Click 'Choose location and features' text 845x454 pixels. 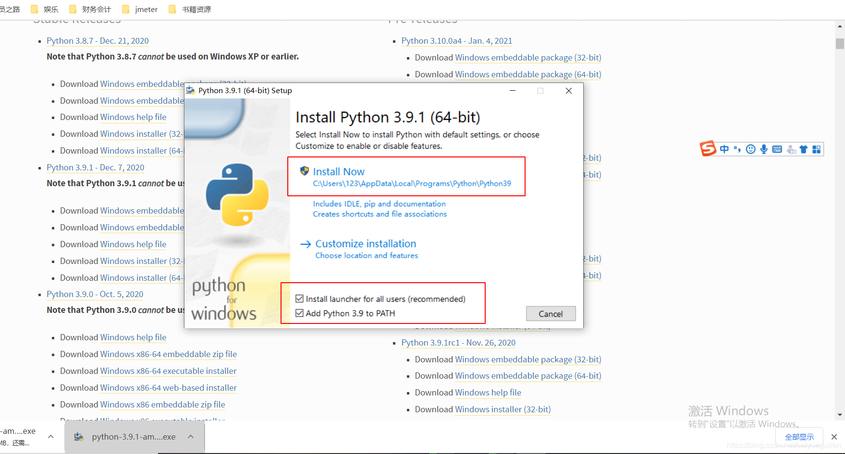point(367,255)
